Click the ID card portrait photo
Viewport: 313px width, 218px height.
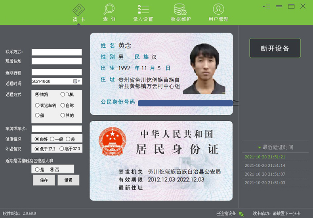pos(204,68)
